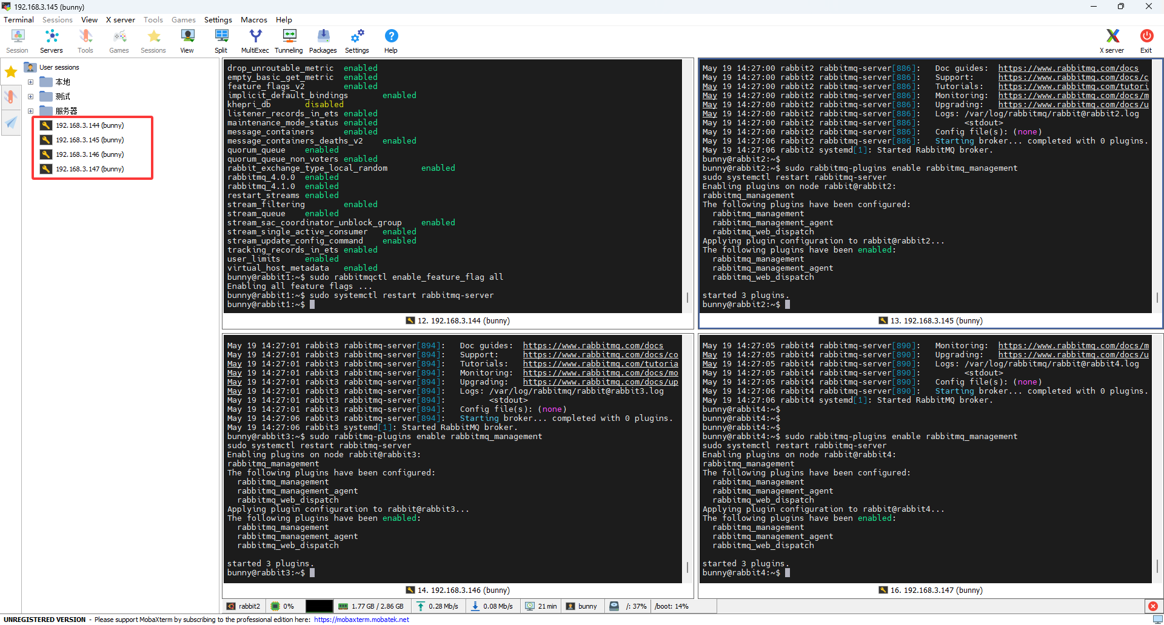Screen dimensions: 1164x625
Task: Select the yellow star Sessions sidebar tab
Action: tap(11, 73)
